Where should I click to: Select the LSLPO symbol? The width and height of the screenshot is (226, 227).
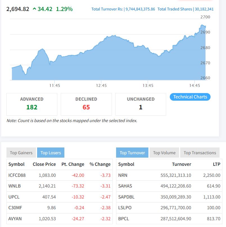[125, 208]
